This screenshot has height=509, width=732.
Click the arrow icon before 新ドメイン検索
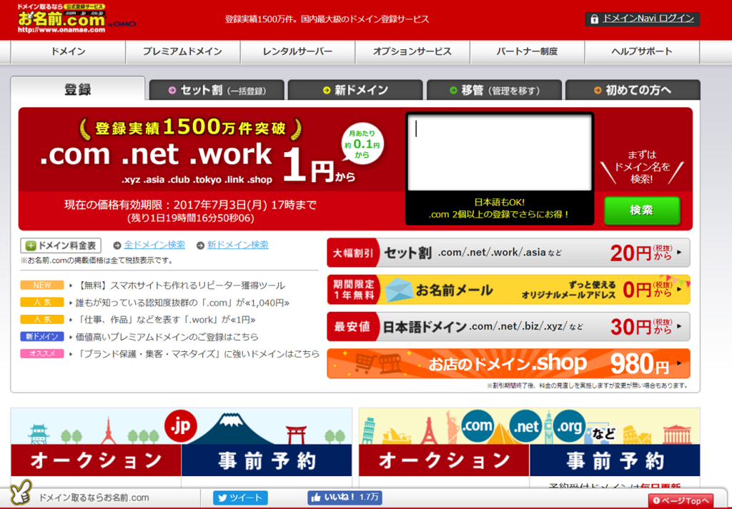(x=200, y=245)
